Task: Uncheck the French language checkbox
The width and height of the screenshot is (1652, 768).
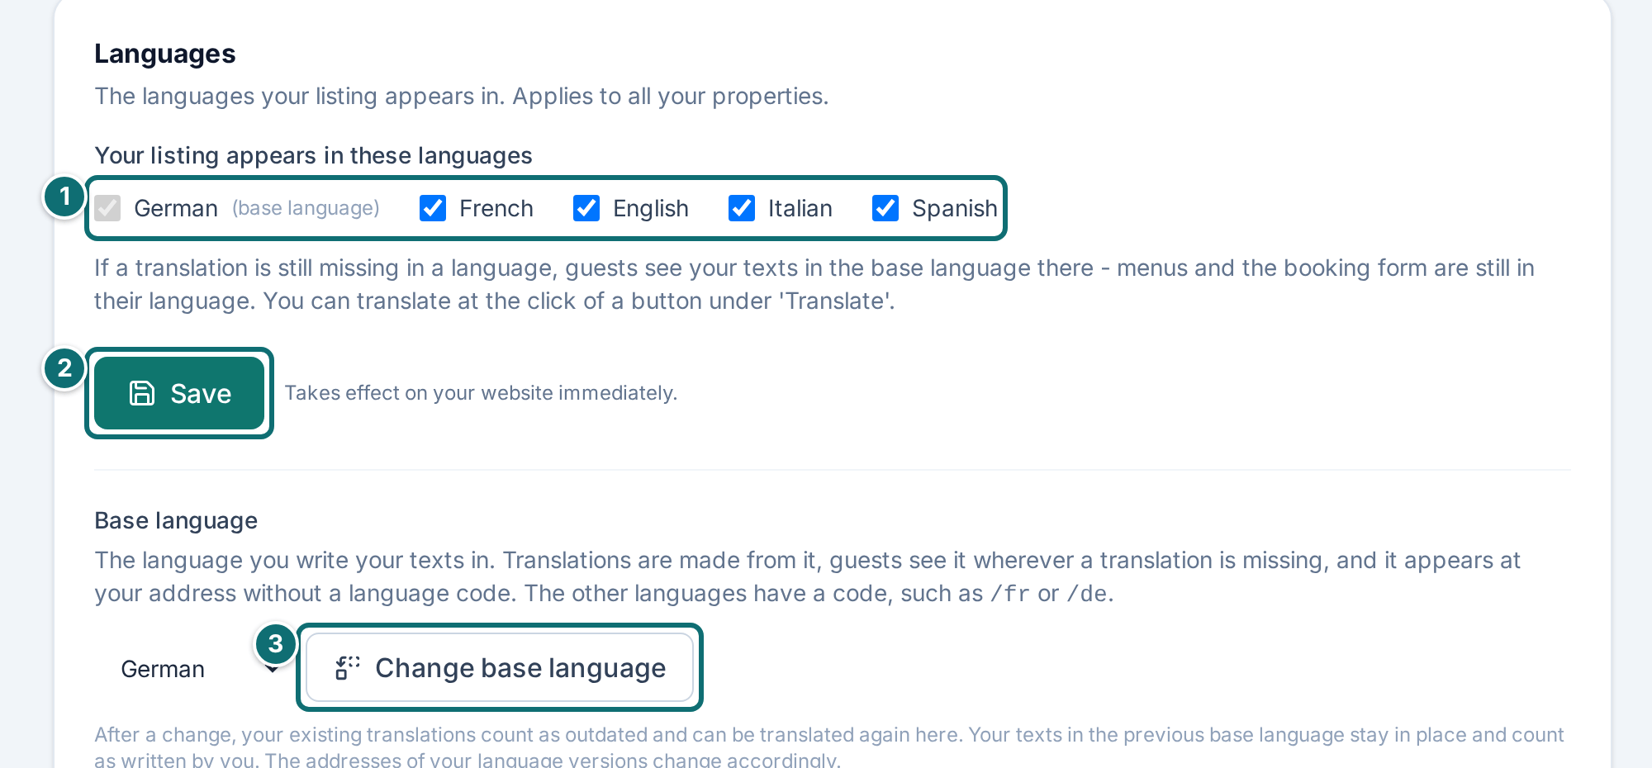Action: click(433, 208)
